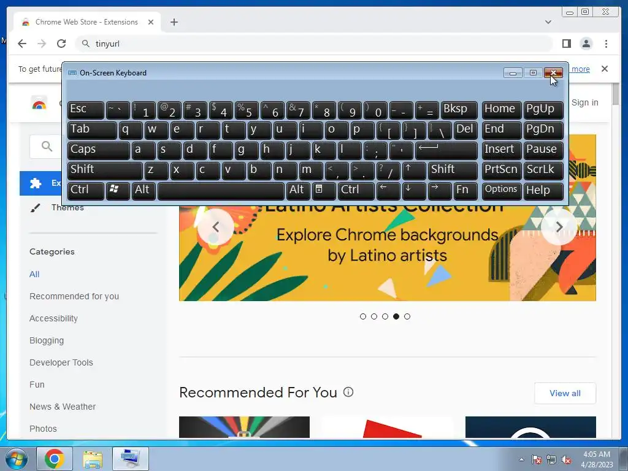Click the Bksp key on On-Screen Keyboard

pos(459,110)
